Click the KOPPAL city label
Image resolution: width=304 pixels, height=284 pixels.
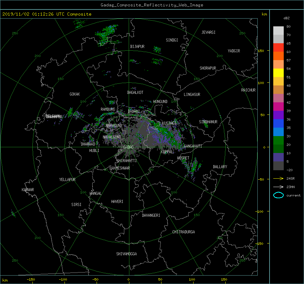[167, 152]
